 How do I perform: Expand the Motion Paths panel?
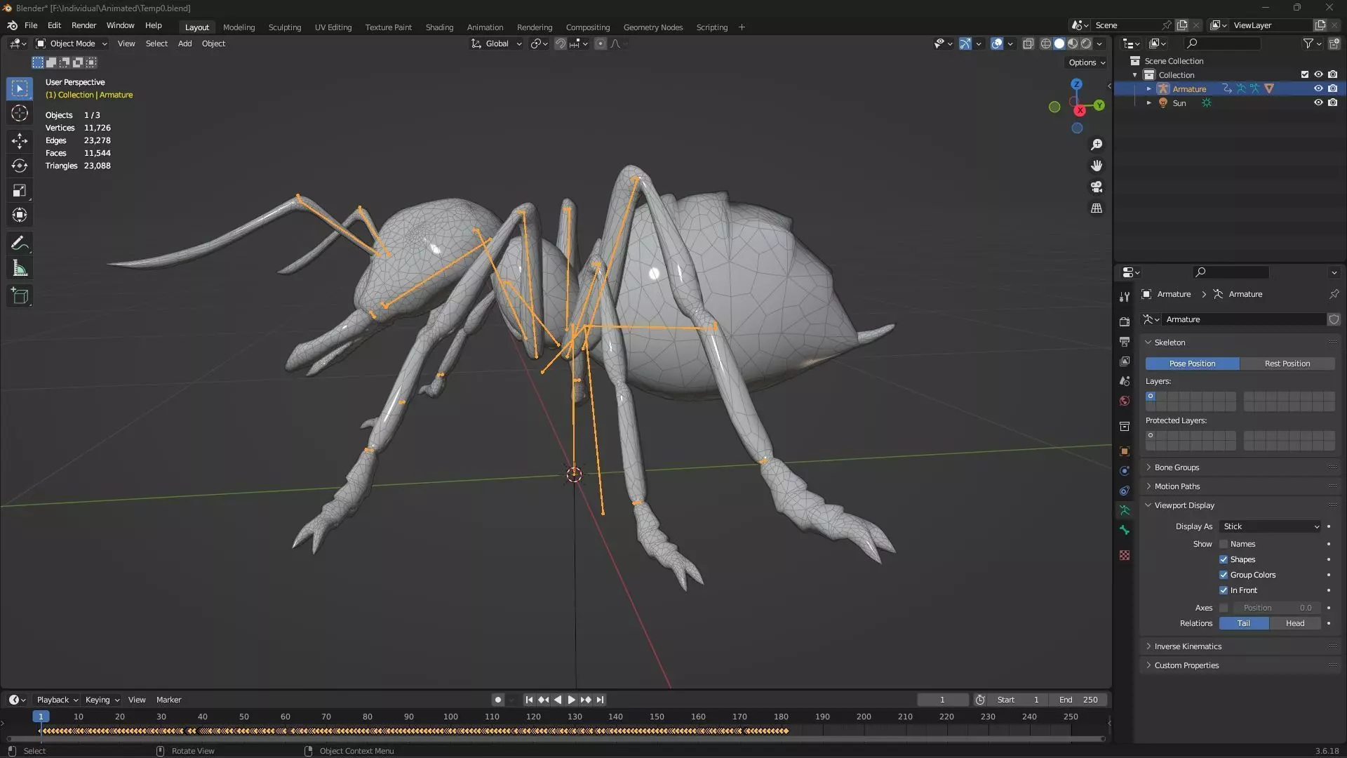pyautogui.click(x=1177, y=486)
